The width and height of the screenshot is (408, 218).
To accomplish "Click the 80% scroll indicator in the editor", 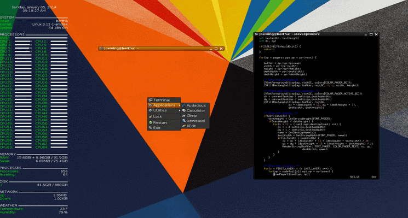I will pos(374,177).
